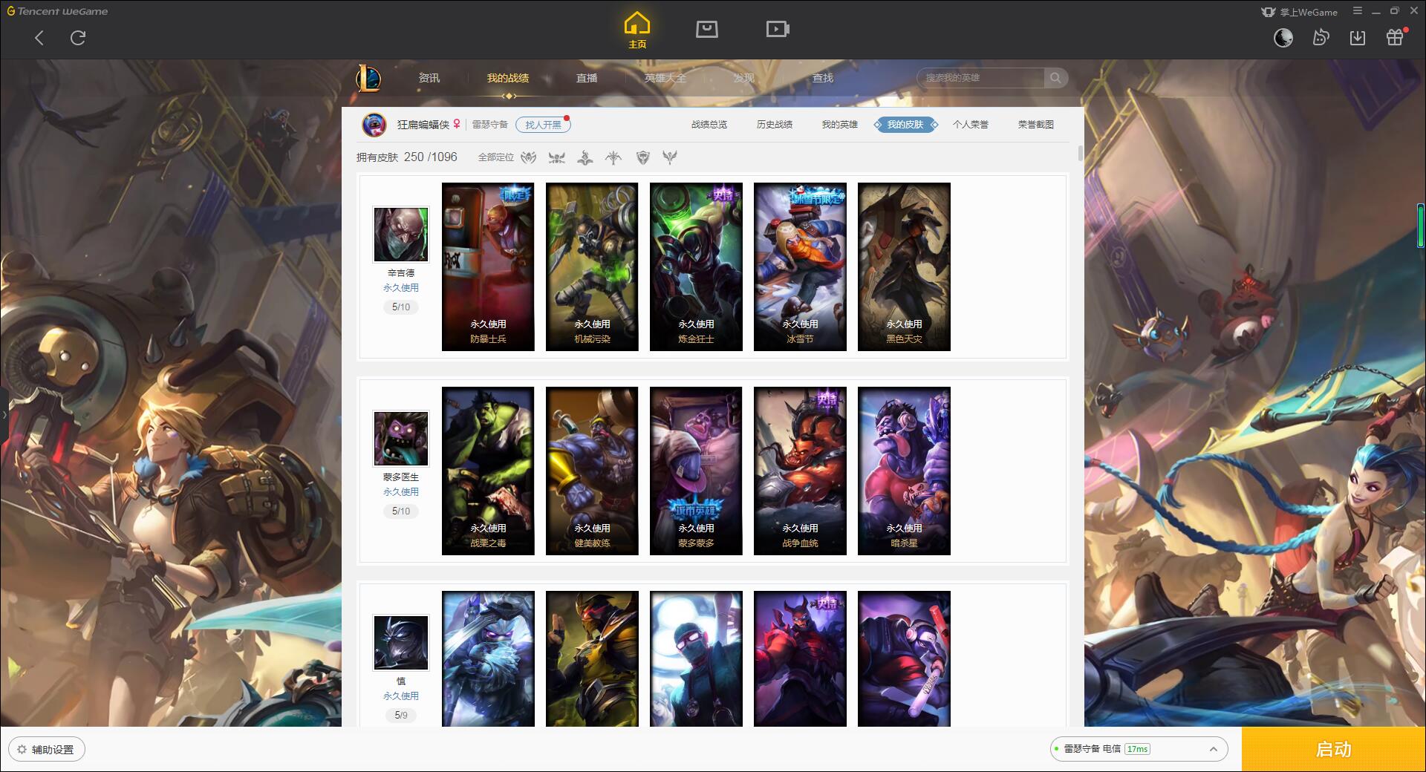Click the 启动 launch button
Image resolution: width=1426 pixels, height=772 pixels.
(x=1333, y=750)
